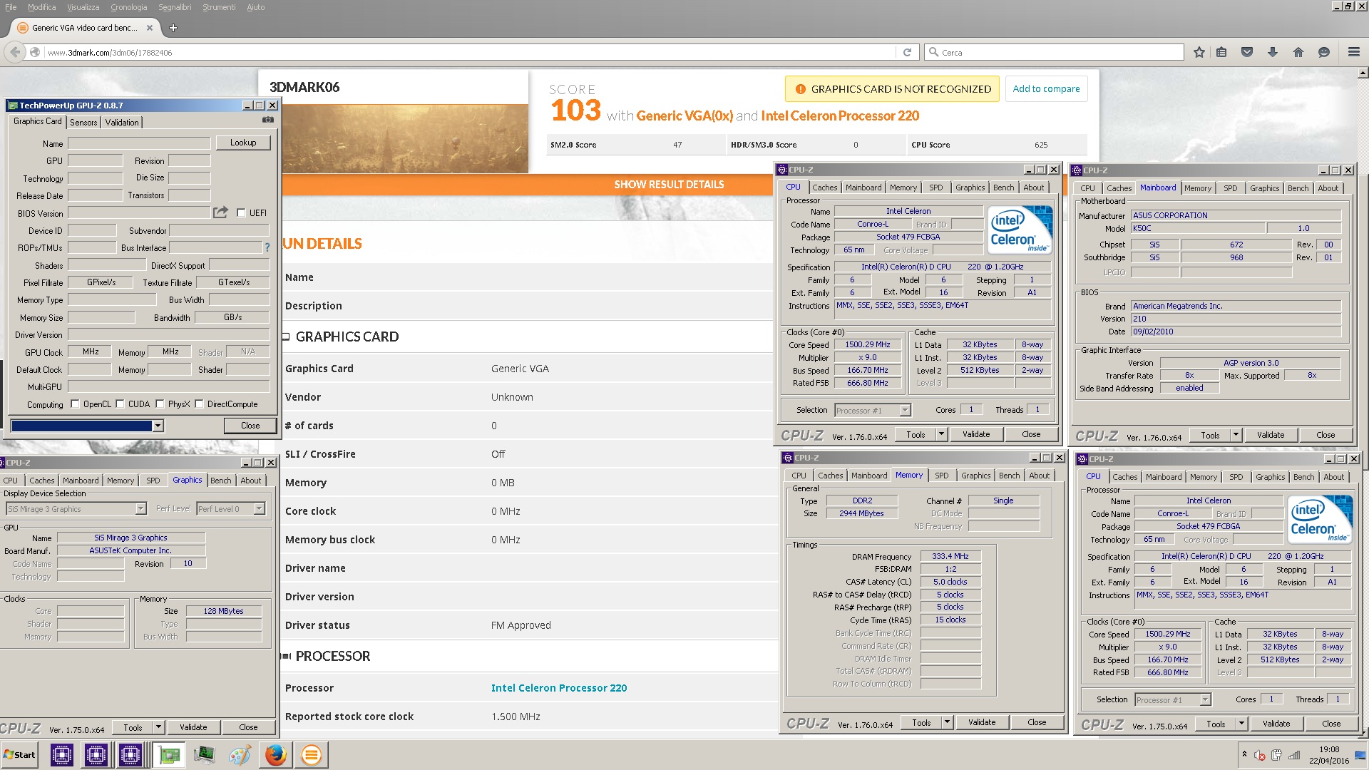Expand Tools arrow in CPU-Z Mainboard window
1369x770 pixels.
click(x=1236, y=434)
